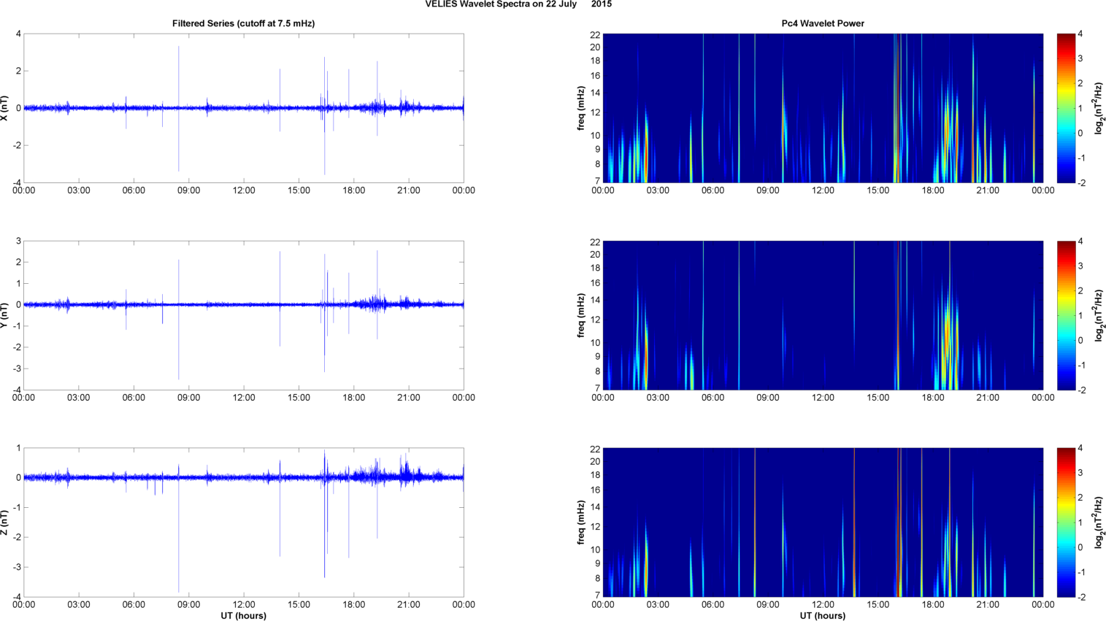Click the colorbar beside the middle spectrogram

1066,315
